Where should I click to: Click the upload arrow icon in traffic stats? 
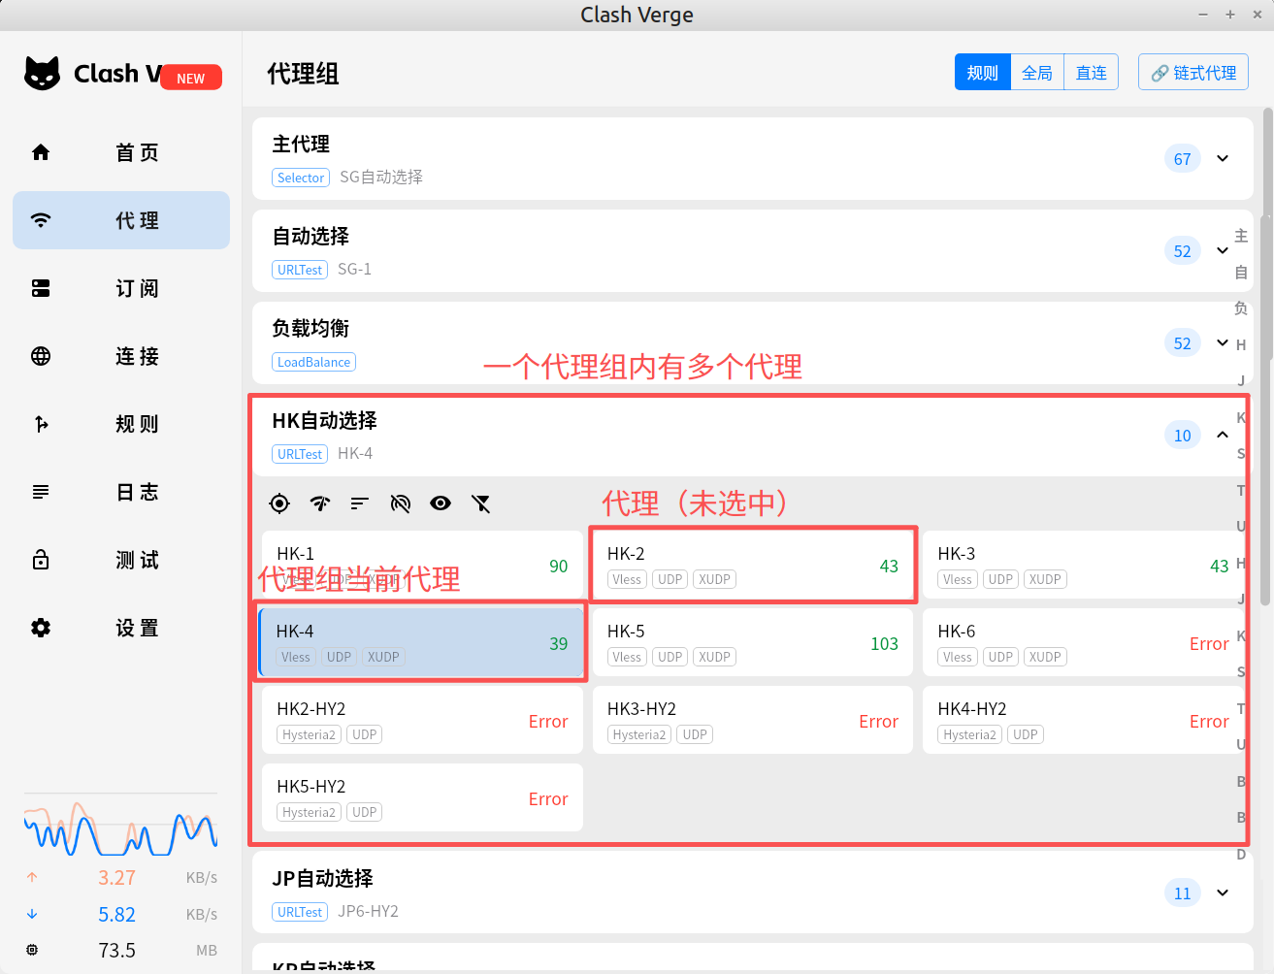(x=32, y=877)
